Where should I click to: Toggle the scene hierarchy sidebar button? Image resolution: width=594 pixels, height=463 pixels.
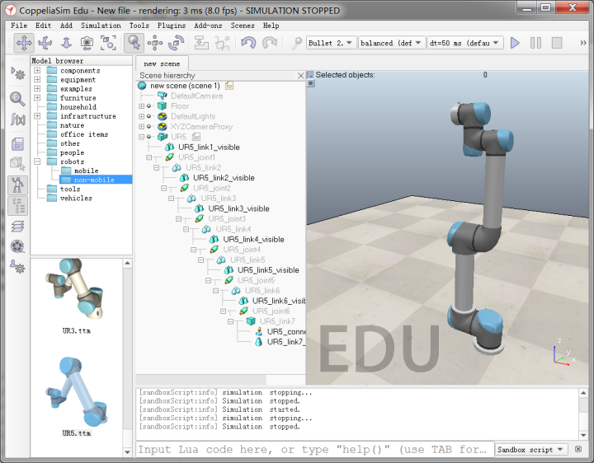17,206
